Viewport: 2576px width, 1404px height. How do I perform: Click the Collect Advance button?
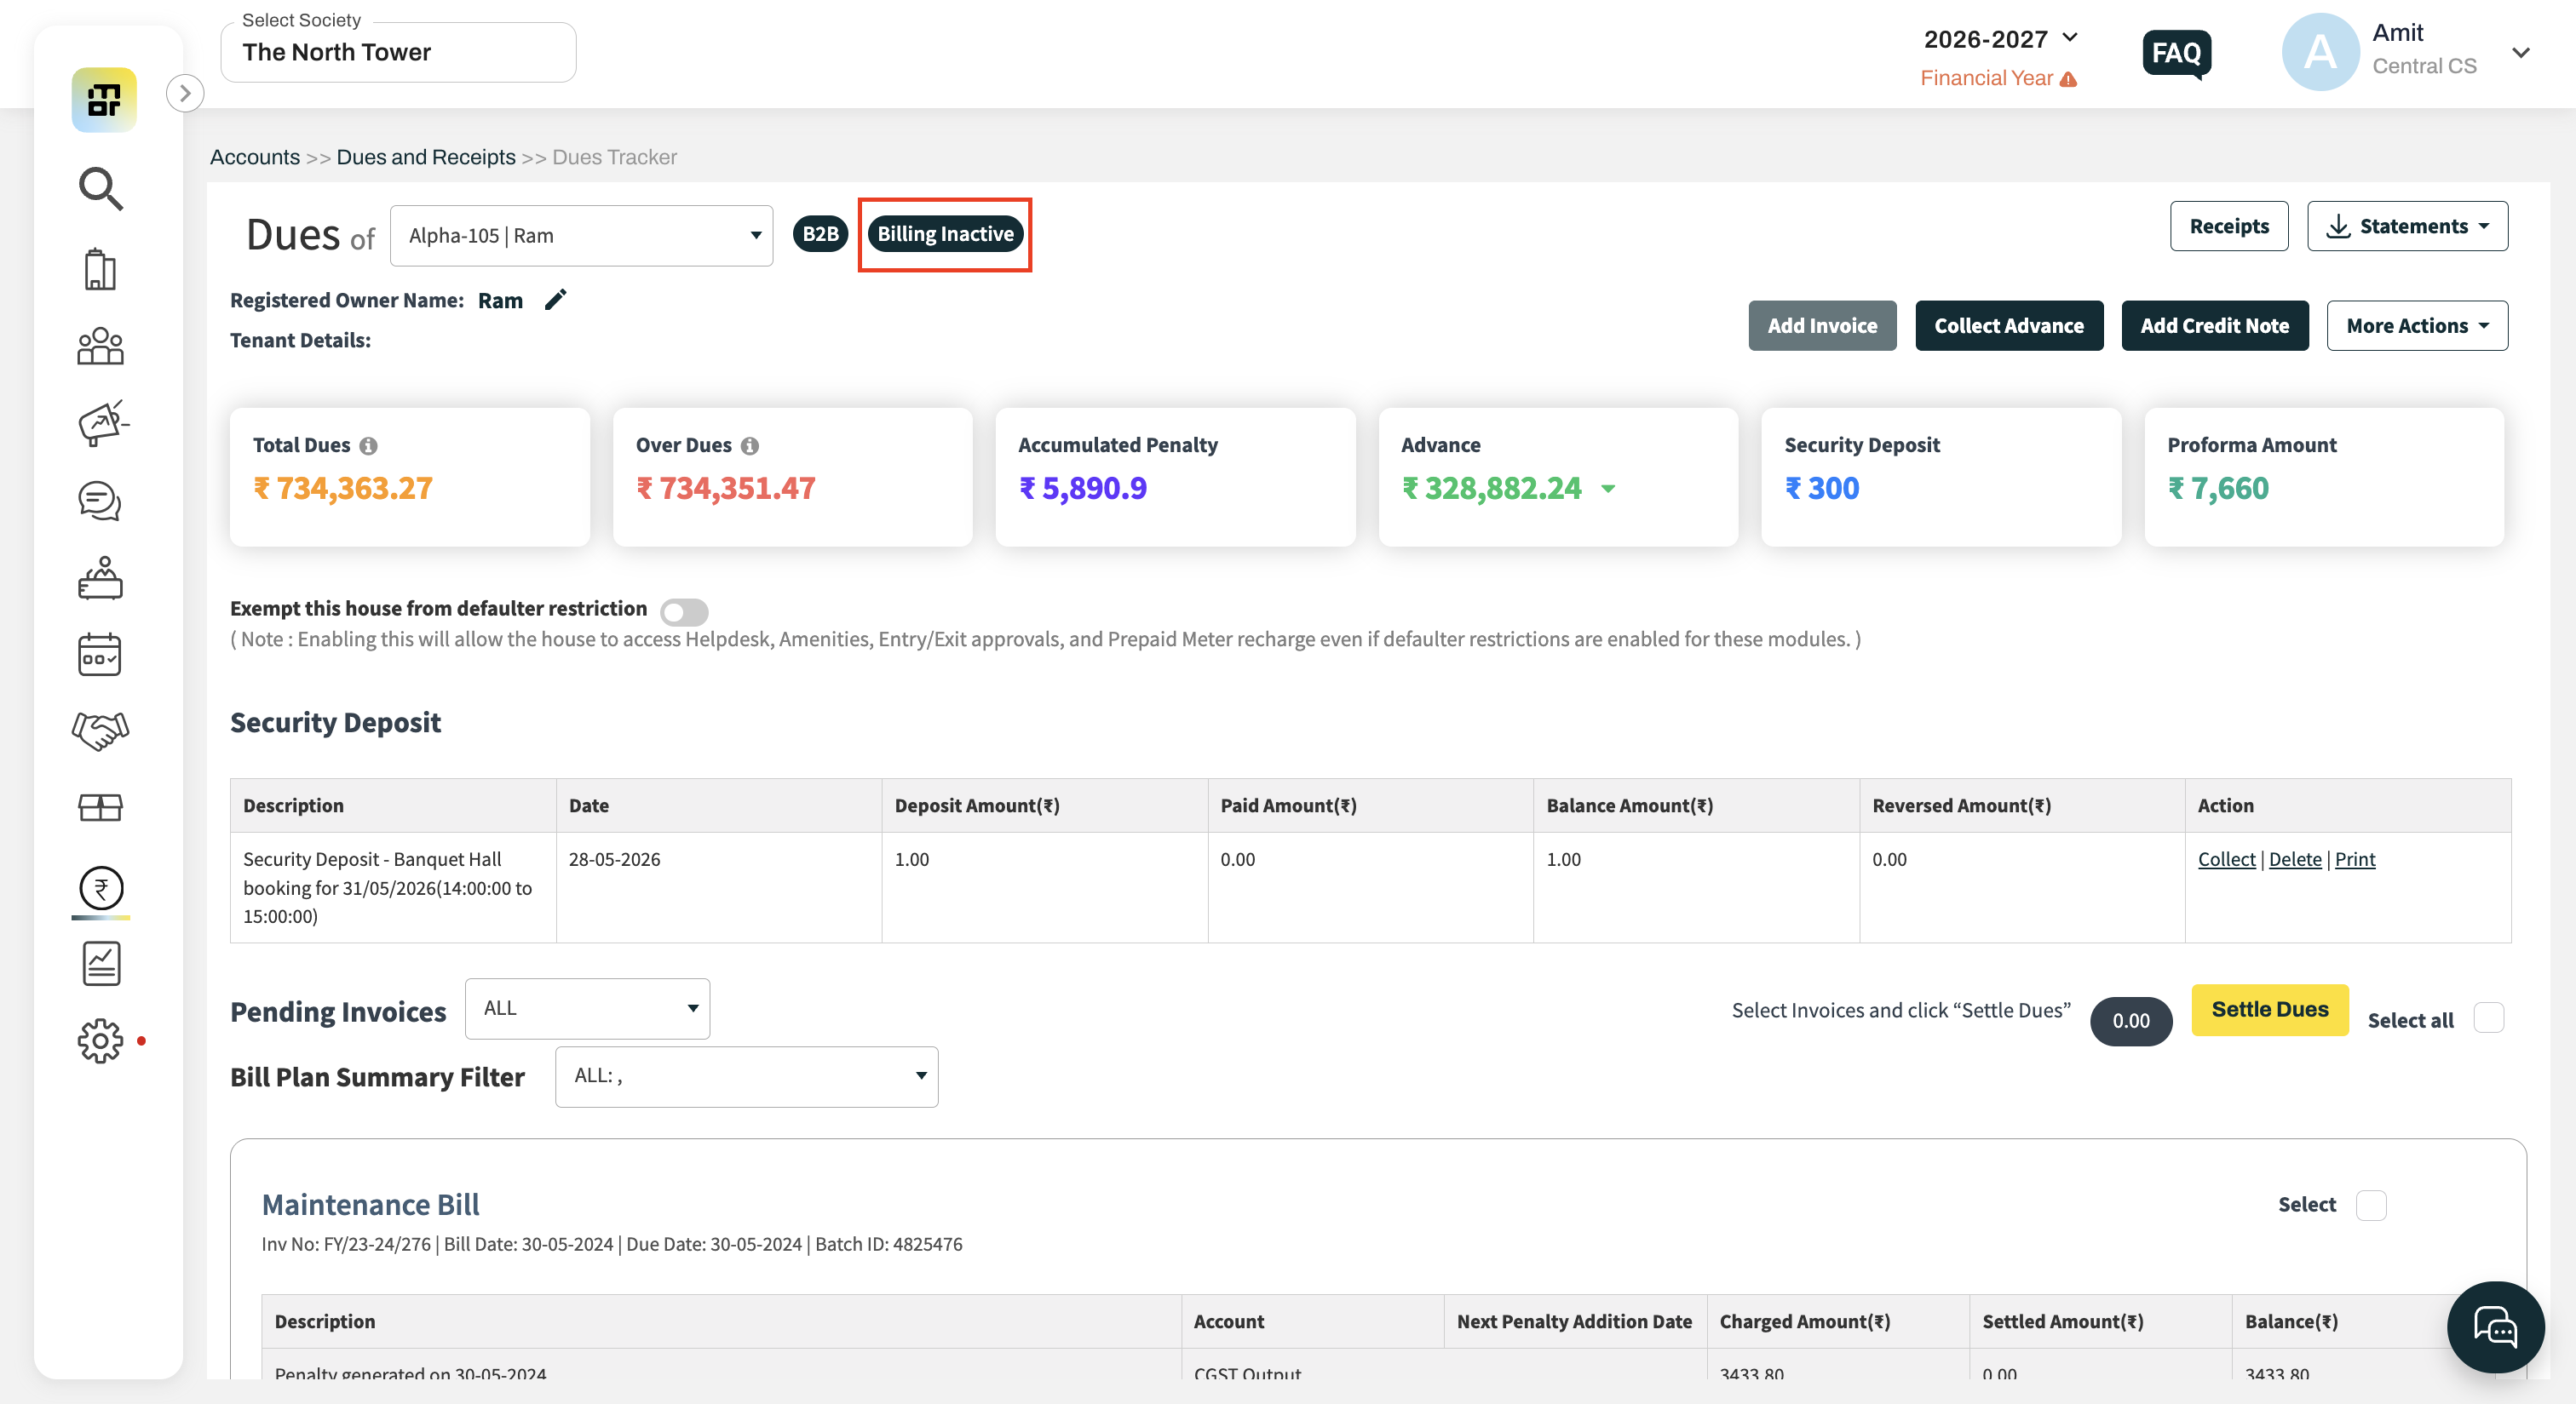pos(2009,326)
